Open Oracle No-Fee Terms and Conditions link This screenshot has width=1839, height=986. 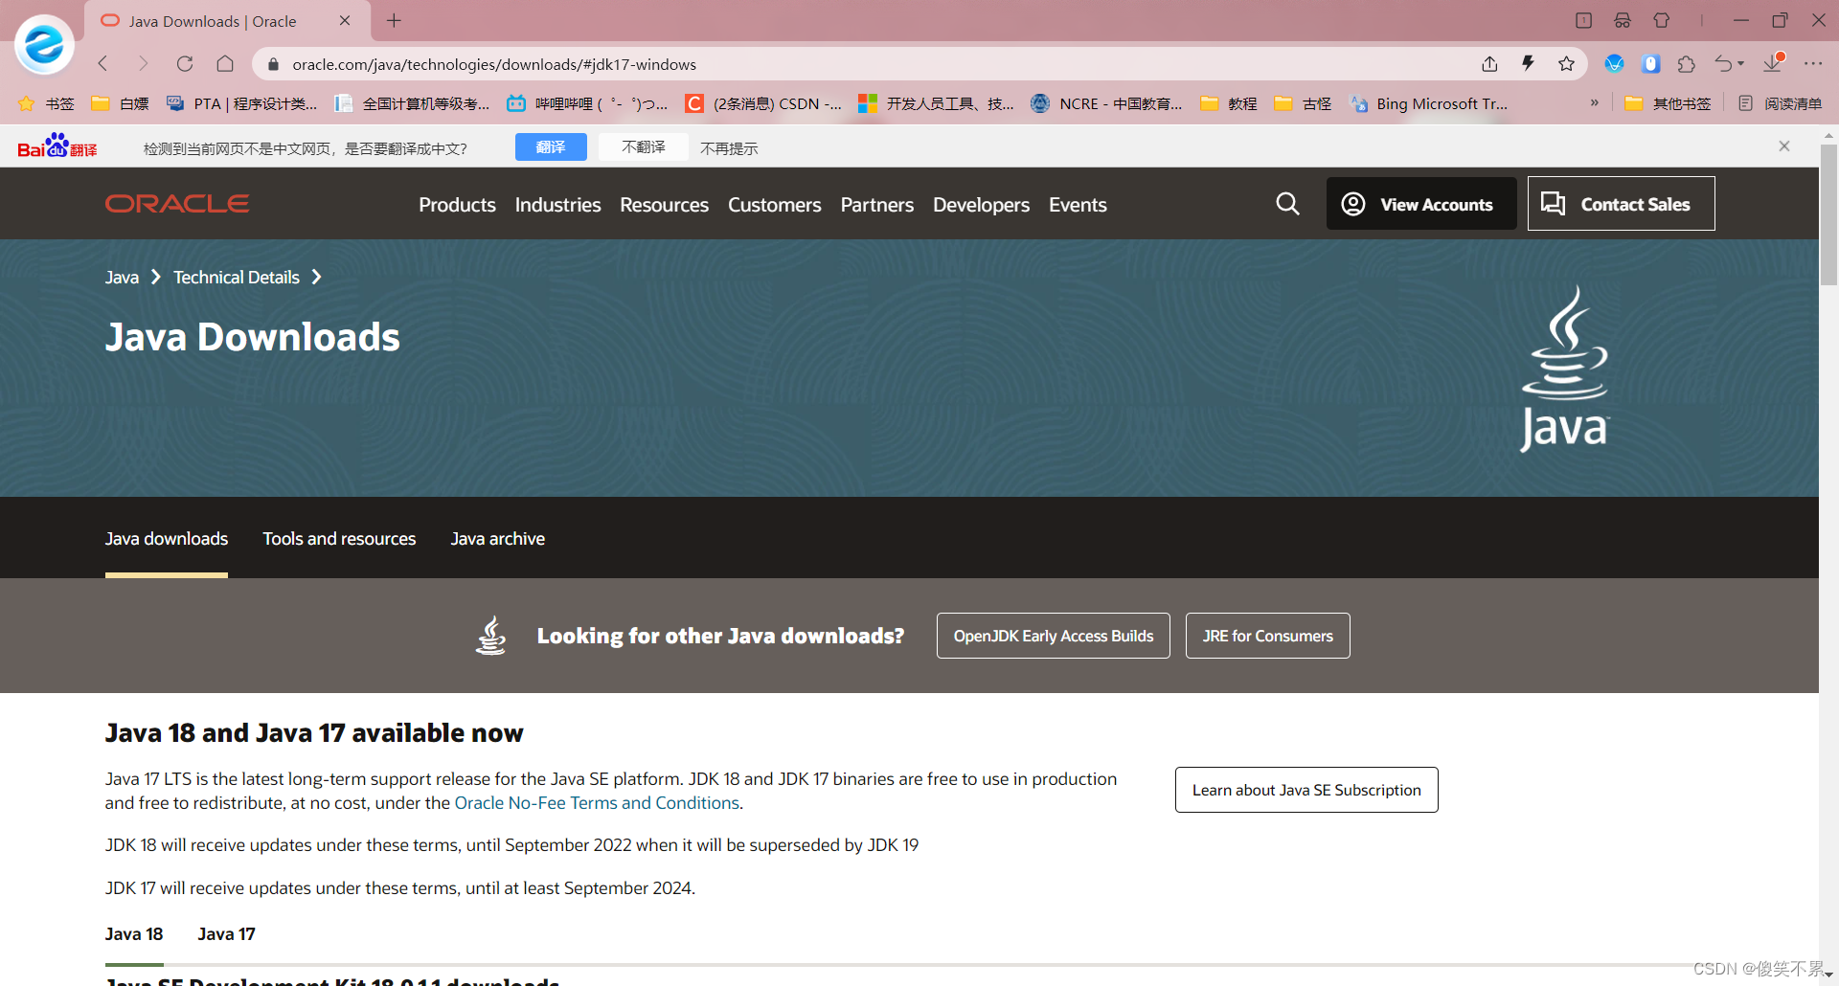[x=597, y=803]
